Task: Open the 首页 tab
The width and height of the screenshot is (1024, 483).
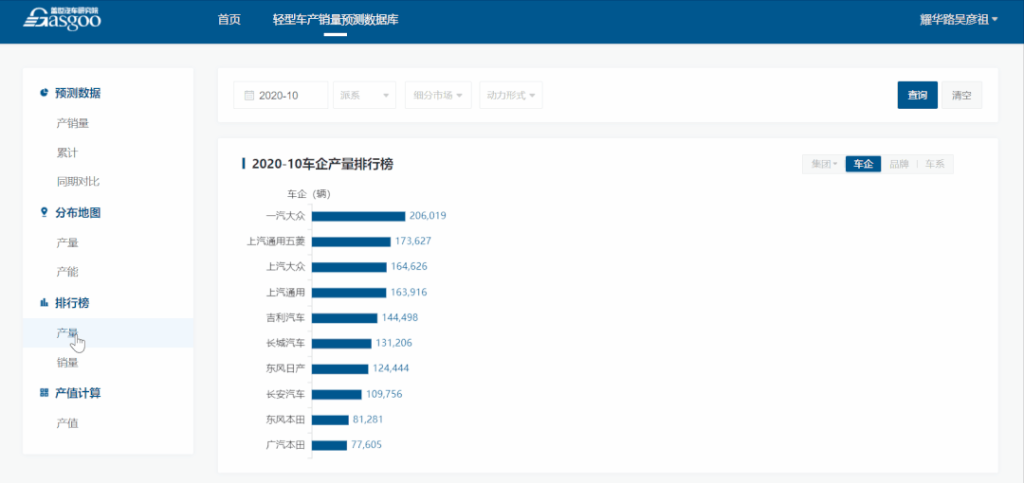Action: (229, 20)
